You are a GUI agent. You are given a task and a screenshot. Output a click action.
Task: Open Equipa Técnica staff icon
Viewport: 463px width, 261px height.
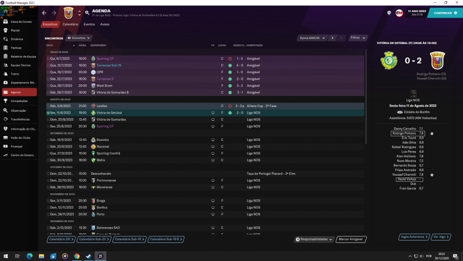point(6,65)
